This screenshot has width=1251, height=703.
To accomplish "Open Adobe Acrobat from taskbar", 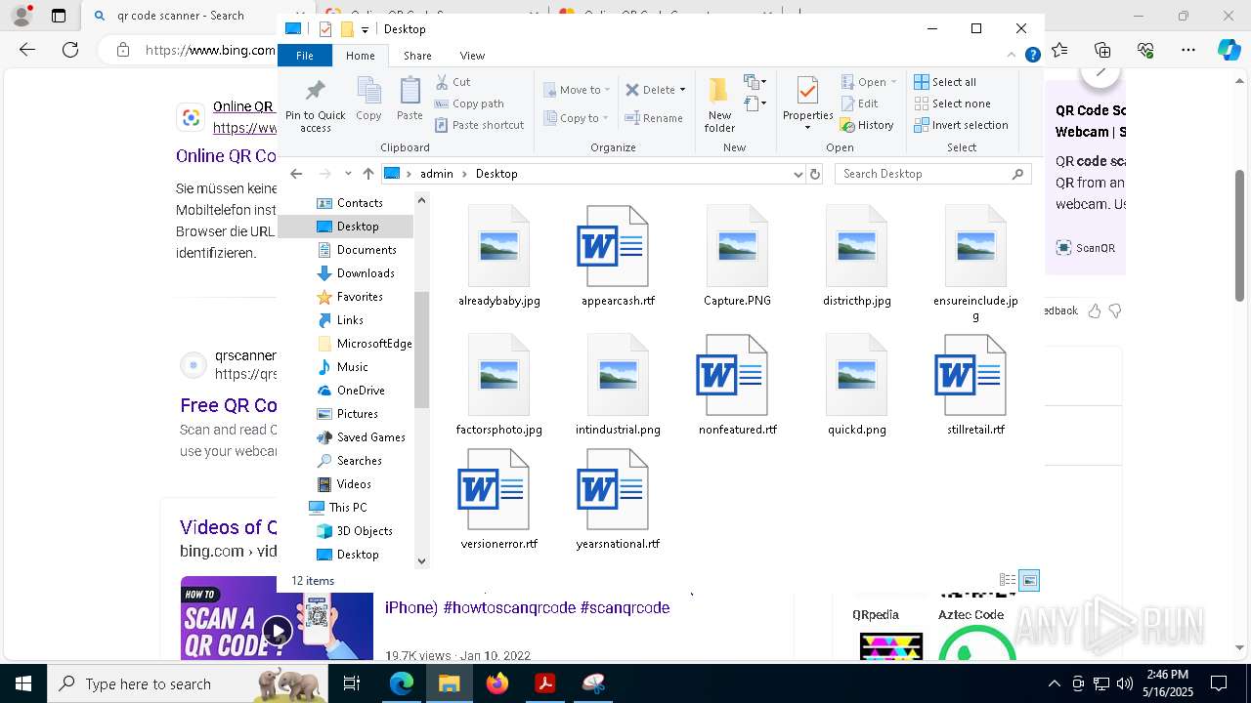I will [544, 683].
